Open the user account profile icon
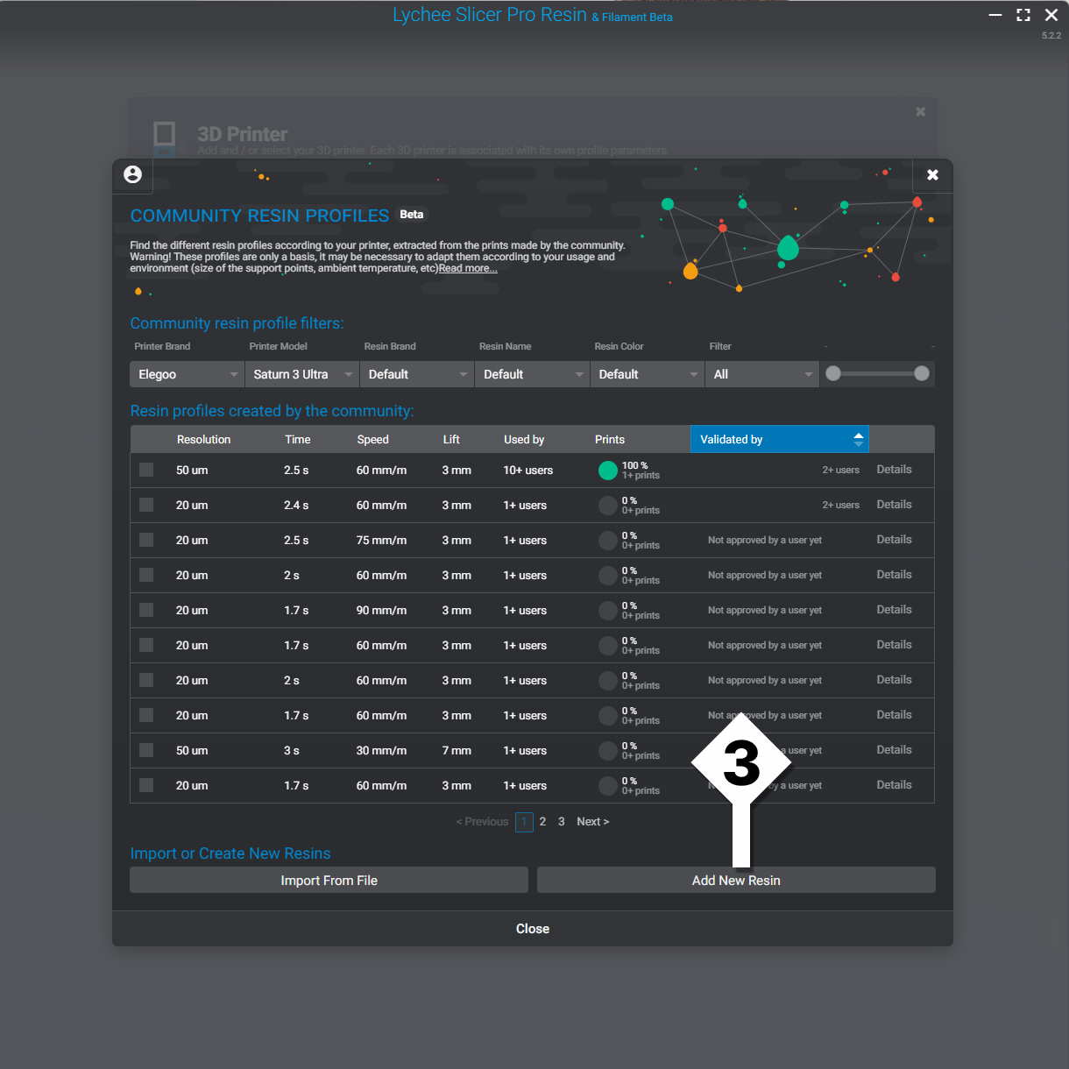 (132, 175)
